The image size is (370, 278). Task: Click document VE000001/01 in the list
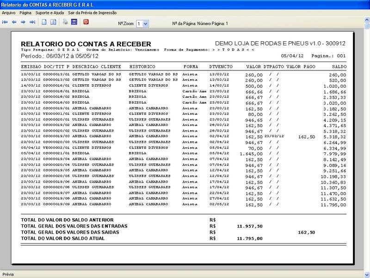56,114
